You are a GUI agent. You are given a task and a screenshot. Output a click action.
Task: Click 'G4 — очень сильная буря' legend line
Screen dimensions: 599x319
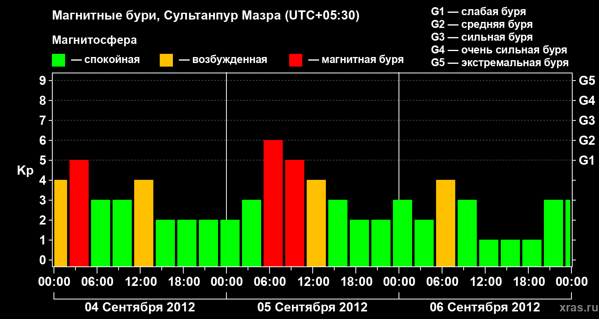coord(499,50)
